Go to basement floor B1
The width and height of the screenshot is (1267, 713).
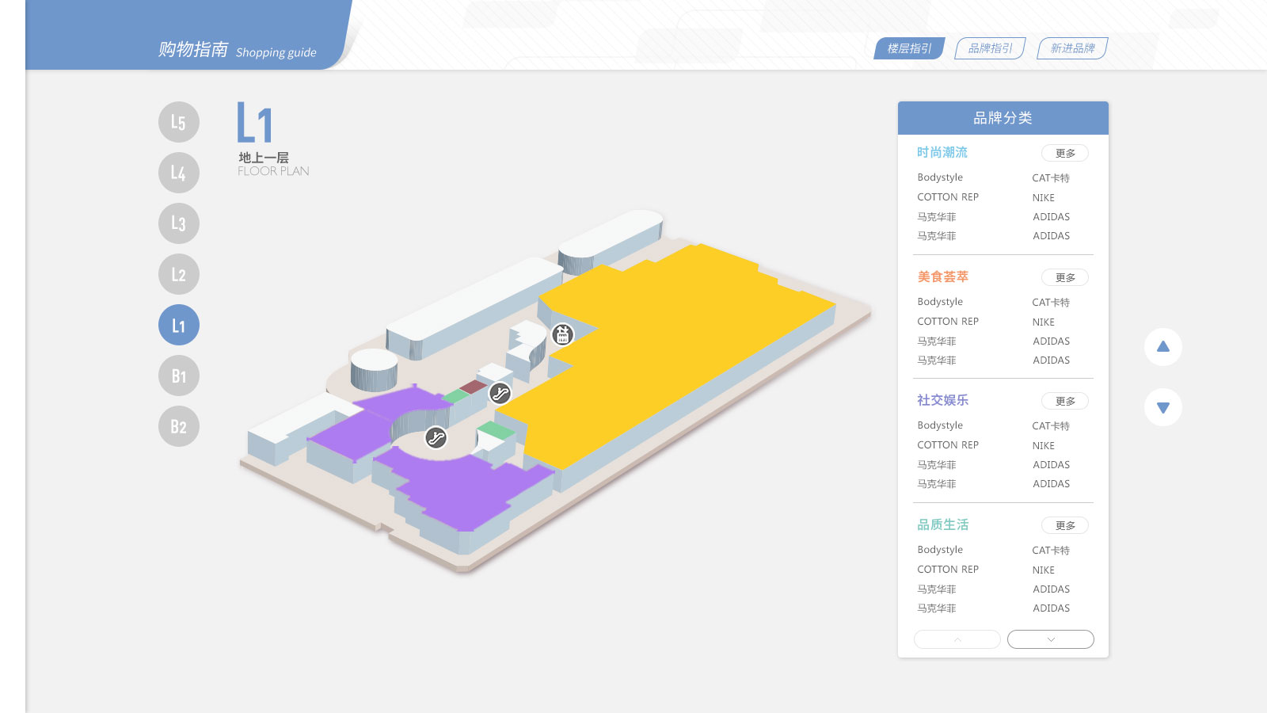coord(179,376)
